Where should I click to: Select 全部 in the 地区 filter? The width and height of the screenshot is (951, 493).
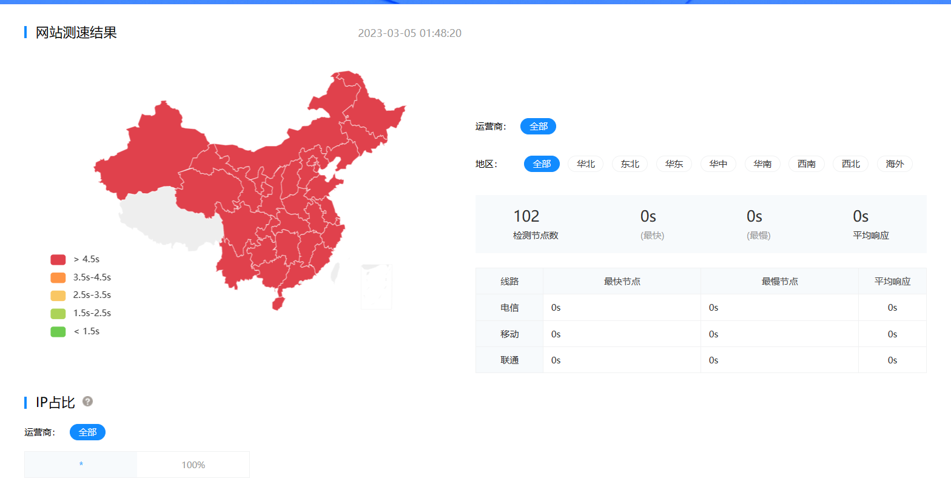(542, 164)
